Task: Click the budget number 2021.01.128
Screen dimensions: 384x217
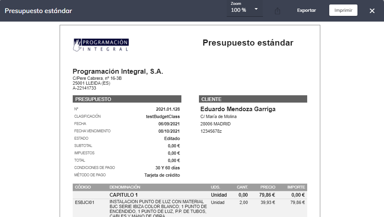Action: 167,109
